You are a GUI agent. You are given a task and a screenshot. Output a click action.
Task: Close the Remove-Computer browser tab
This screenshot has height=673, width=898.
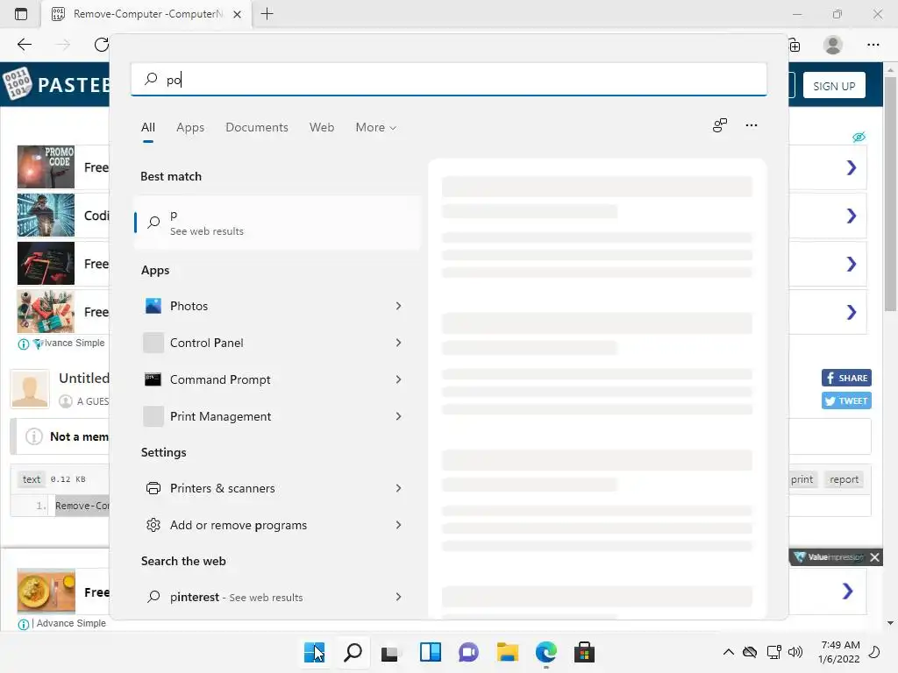[237, 14]
